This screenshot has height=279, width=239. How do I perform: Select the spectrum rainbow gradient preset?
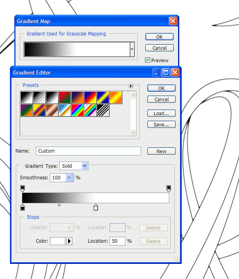tap(78, 110)
